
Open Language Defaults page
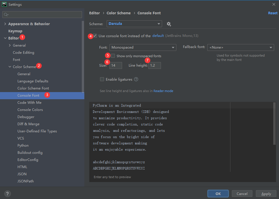33,81
